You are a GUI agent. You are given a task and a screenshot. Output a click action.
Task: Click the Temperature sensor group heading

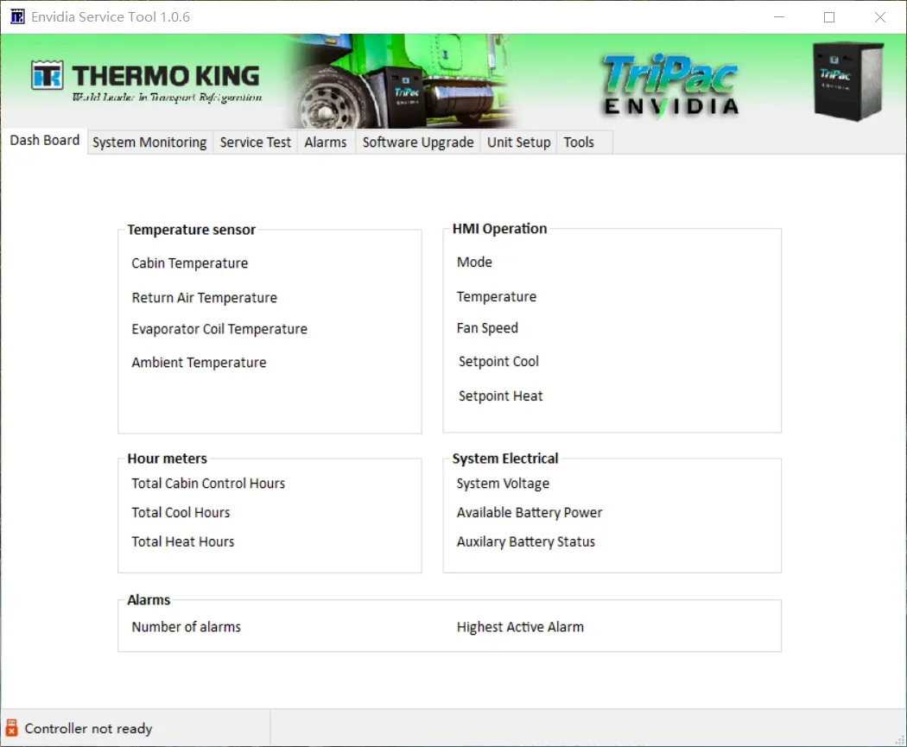(x=192, y=230)
